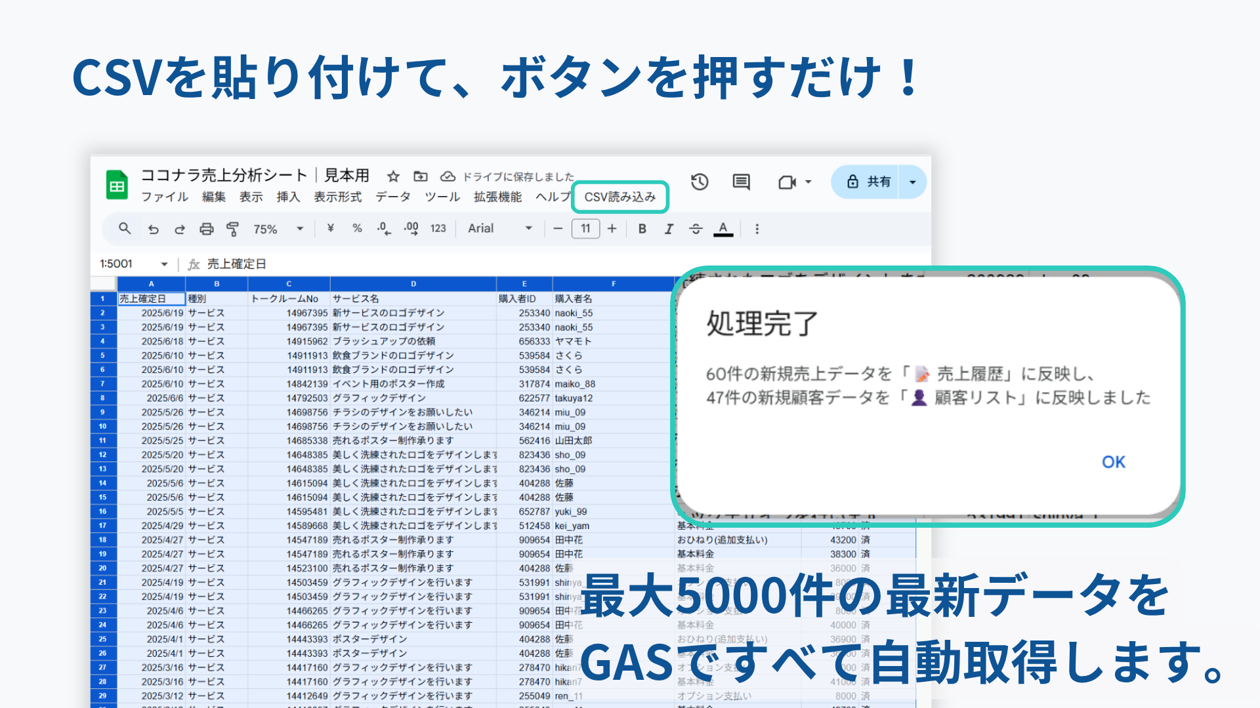Click the saved to Drive cloud icon
Screen dimensions: 1260x708
pyautogui.click(x=448, y=176)
